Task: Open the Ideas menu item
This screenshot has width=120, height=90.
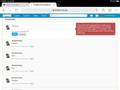Action: 35,16
